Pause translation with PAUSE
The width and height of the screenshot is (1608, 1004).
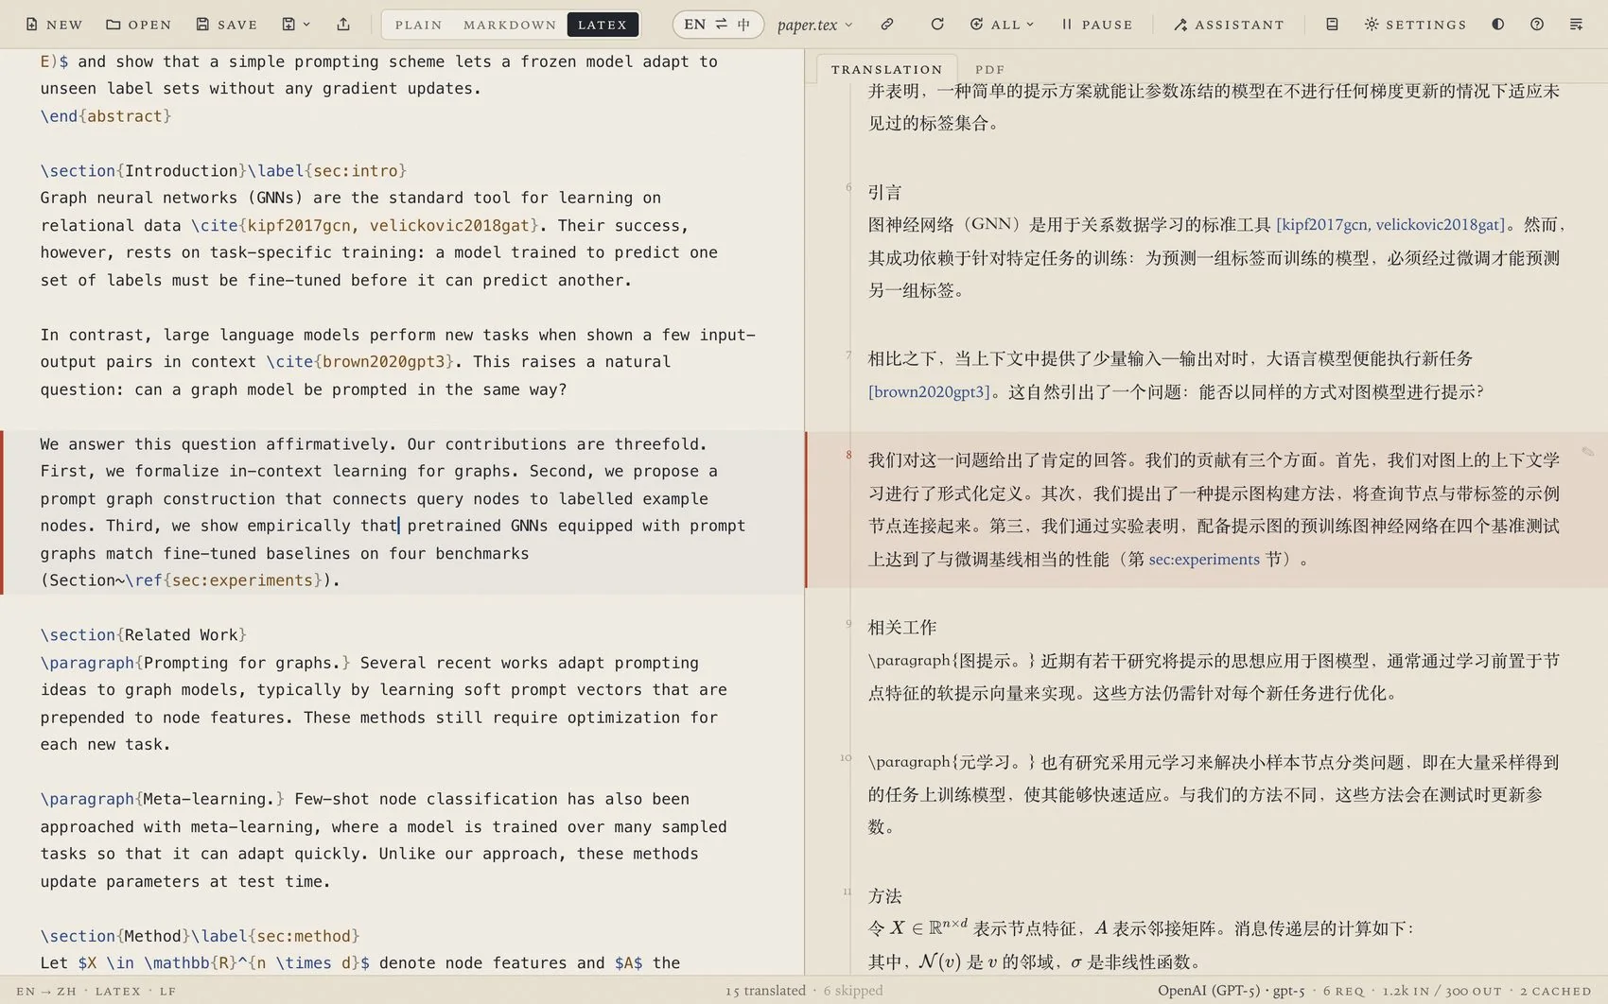click(1097, 25)
